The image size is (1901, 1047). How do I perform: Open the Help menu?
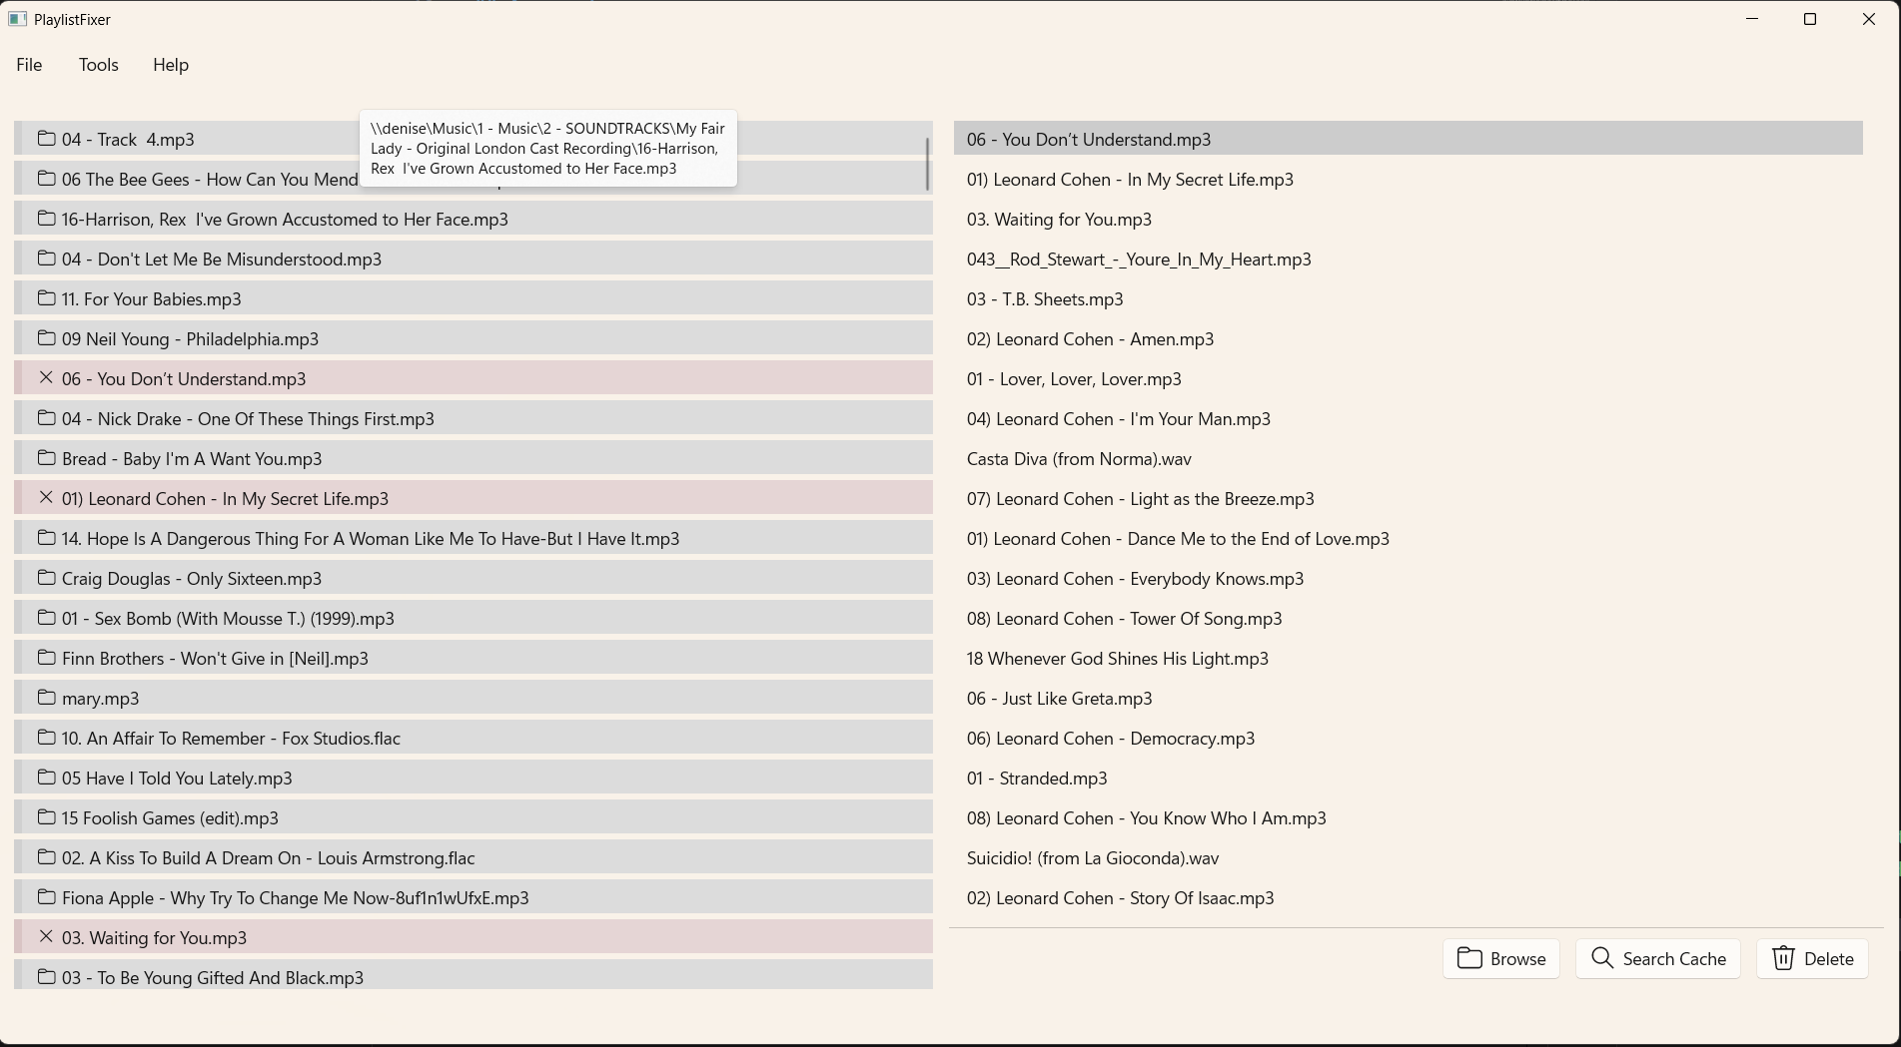[171, 65]
